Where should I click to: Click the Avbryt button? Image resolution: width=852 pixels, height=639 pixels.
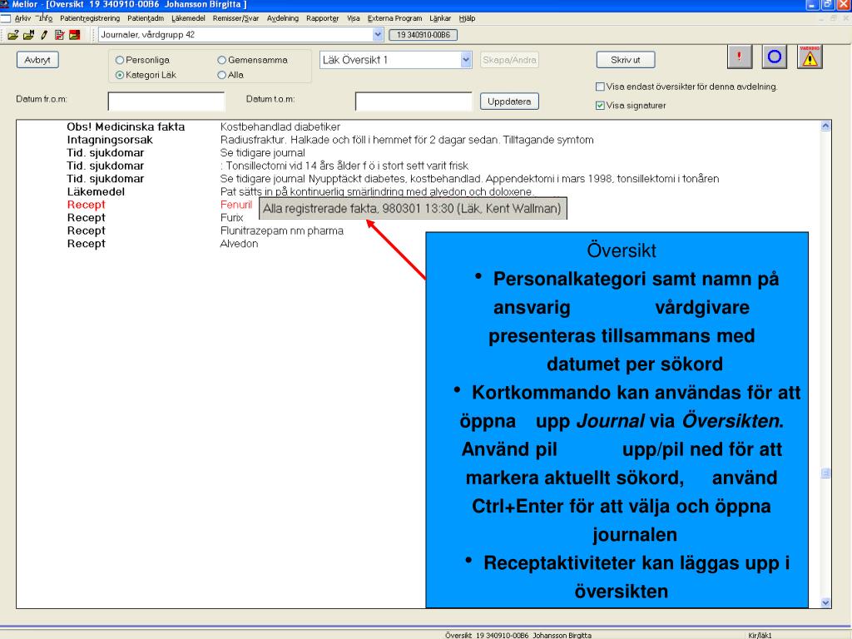click(37, 60)
